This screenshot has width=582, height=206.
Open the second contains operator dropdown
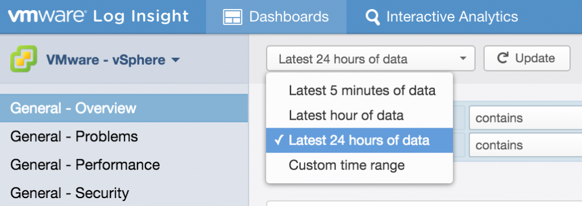[x=525, y=145]
